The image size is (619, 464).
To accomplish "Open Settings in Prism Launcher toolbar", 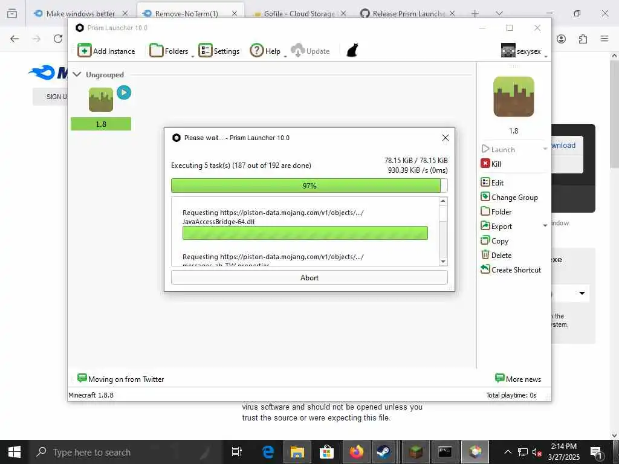I will coord(219,51).
